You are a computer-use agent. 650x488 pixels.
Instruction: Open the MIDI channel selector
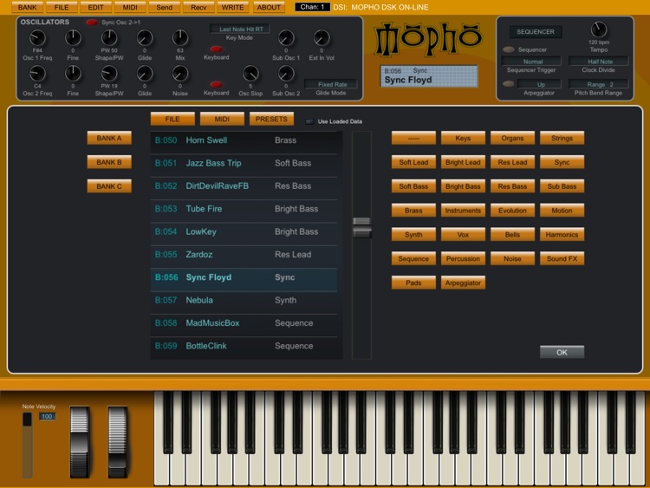(x=312, y=7)
